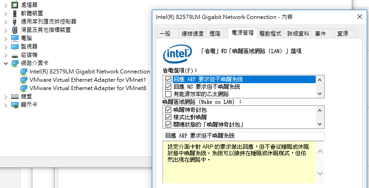Select the 處理器 processor icon
This screenshot has width=369, height=188.
pos(15,5)
